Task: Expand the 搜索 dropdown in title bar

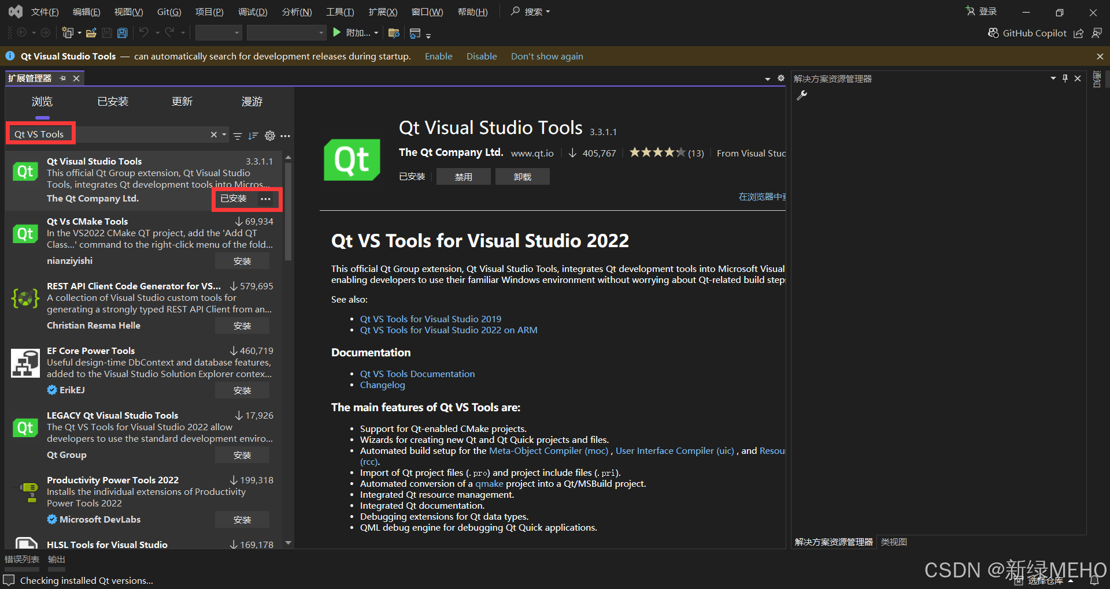Action: [x=548, y=12]
